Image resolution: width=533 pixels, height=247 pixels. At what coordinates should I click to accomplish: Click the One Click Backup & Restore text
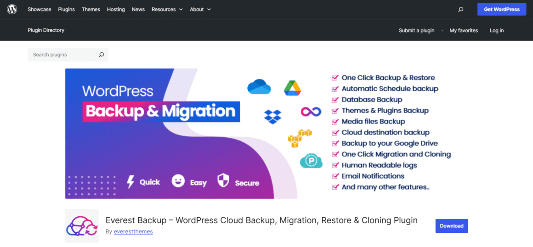388,78
